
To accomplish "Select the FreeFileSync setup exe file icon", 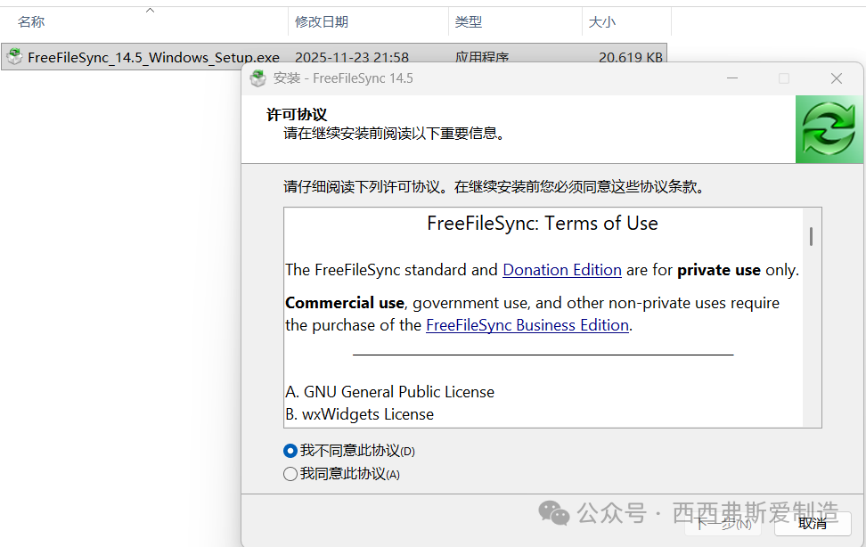I will [15, 56].
